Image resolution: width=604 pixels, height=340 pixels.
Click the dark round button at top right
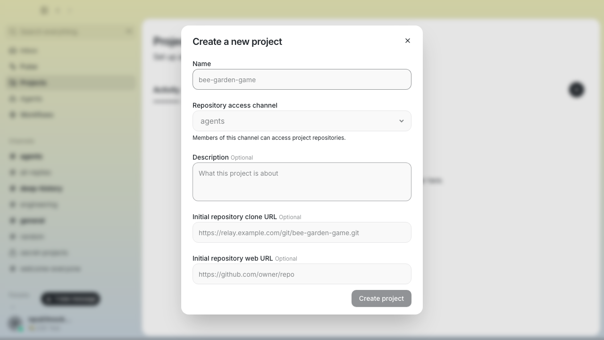click(577, 90)
